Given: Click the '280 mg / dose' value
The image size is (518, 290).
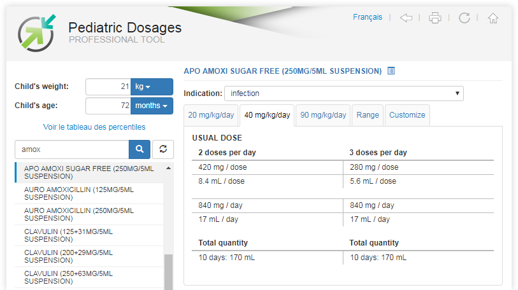Looking at the screenshot, I should 374,167.
